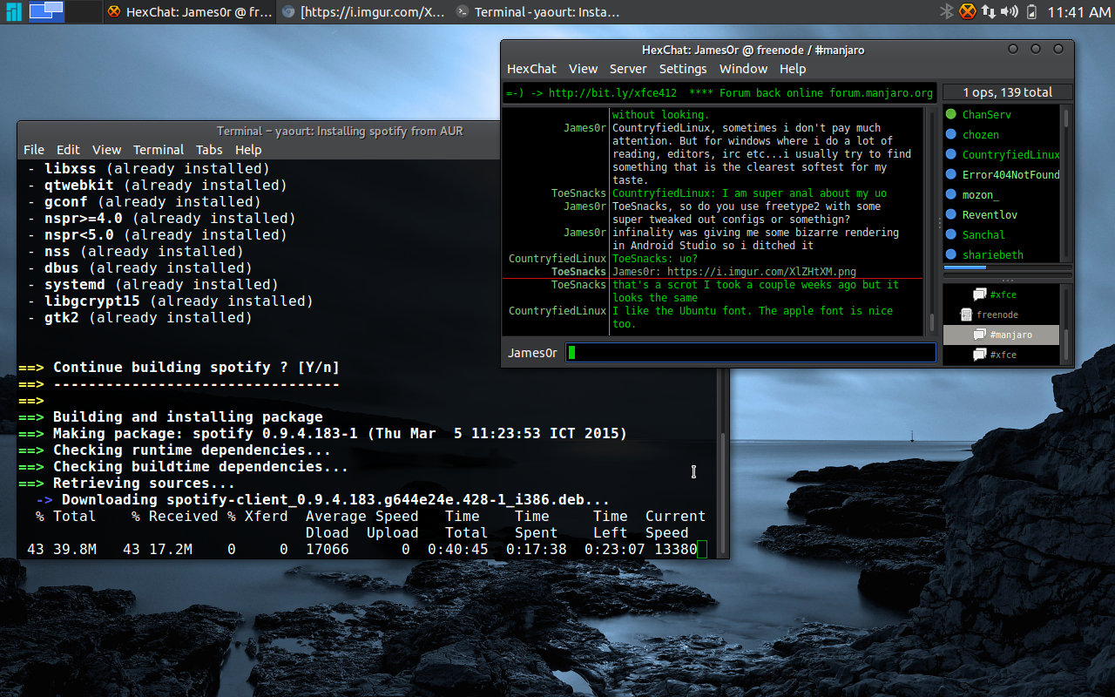This screenshot has width=1115, height=697.
Task: Switch to the second empty workspace in pager
Action: click(x=84, y=11)
